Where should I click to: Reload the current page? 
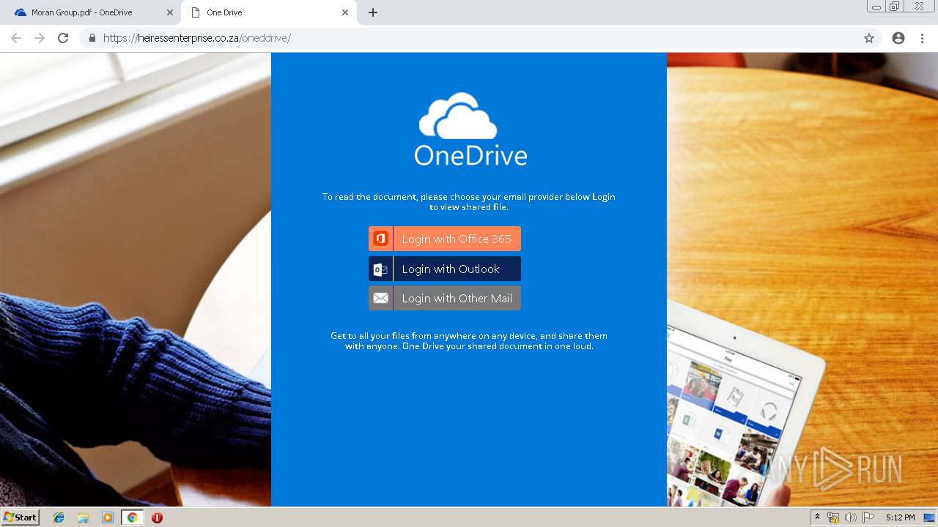[x=63, y=38]
